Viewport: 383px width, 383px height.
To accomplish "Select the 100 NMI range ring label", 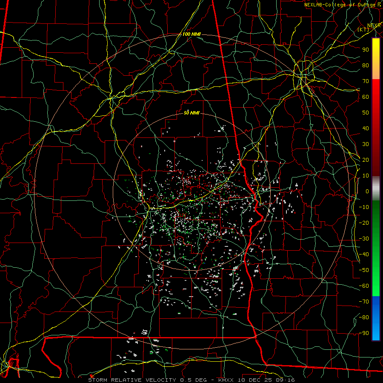I will [x=191, y=34].
